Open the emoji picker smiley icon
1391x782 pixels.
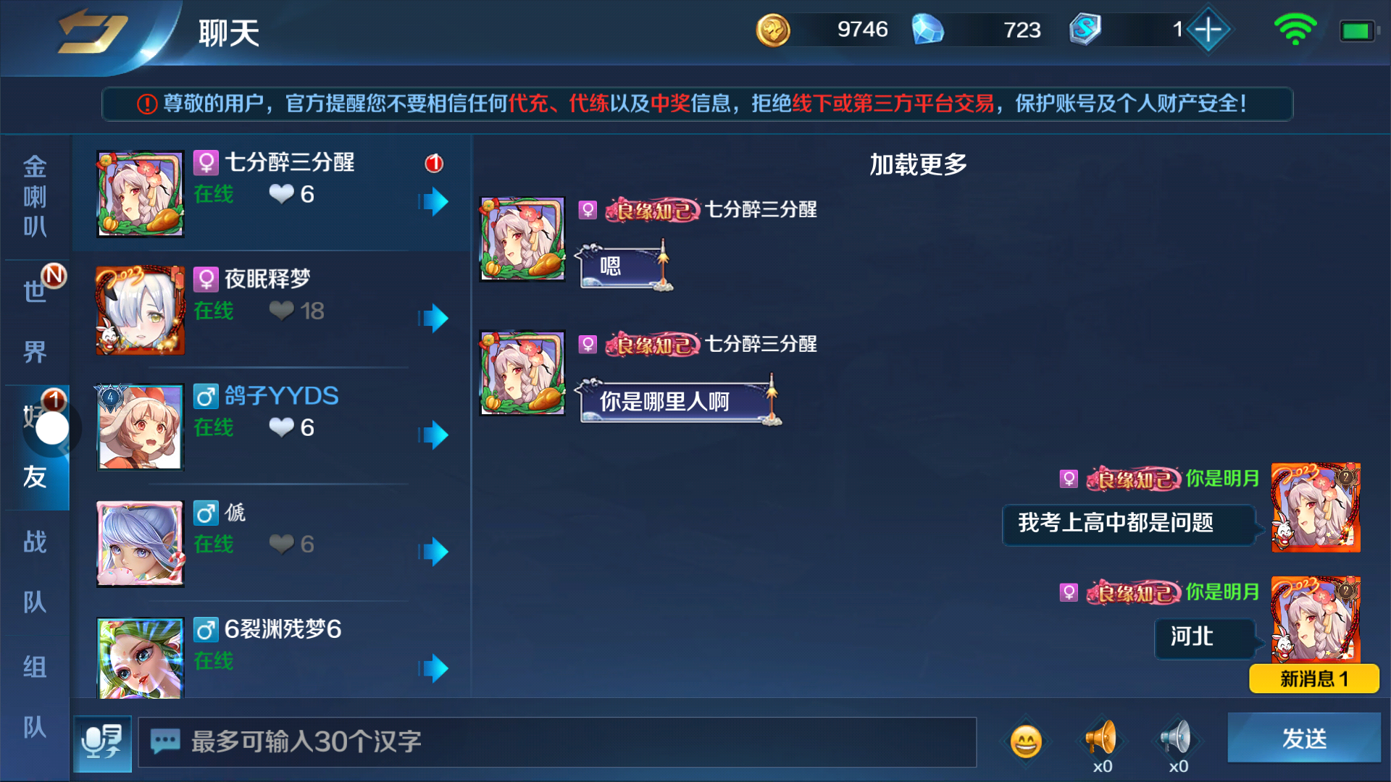click(x=1026, y=741)
